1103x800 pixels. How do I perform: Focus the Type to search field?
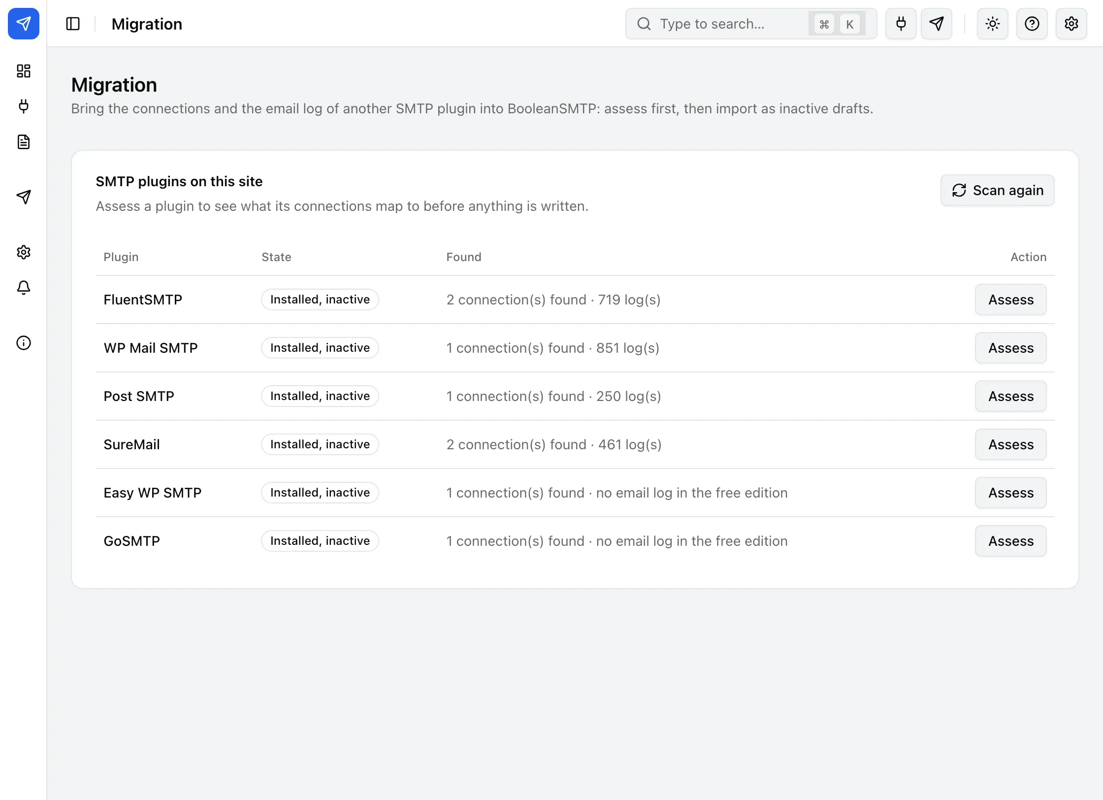pyautogui.click(x=751, y=24)
